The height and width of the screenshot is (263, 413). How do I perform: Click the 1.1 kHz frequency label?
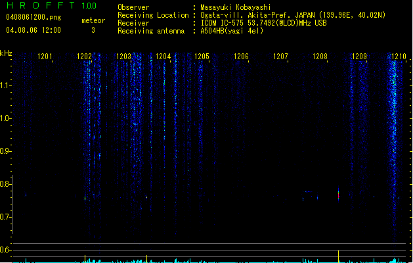click(x=5, y=85)
